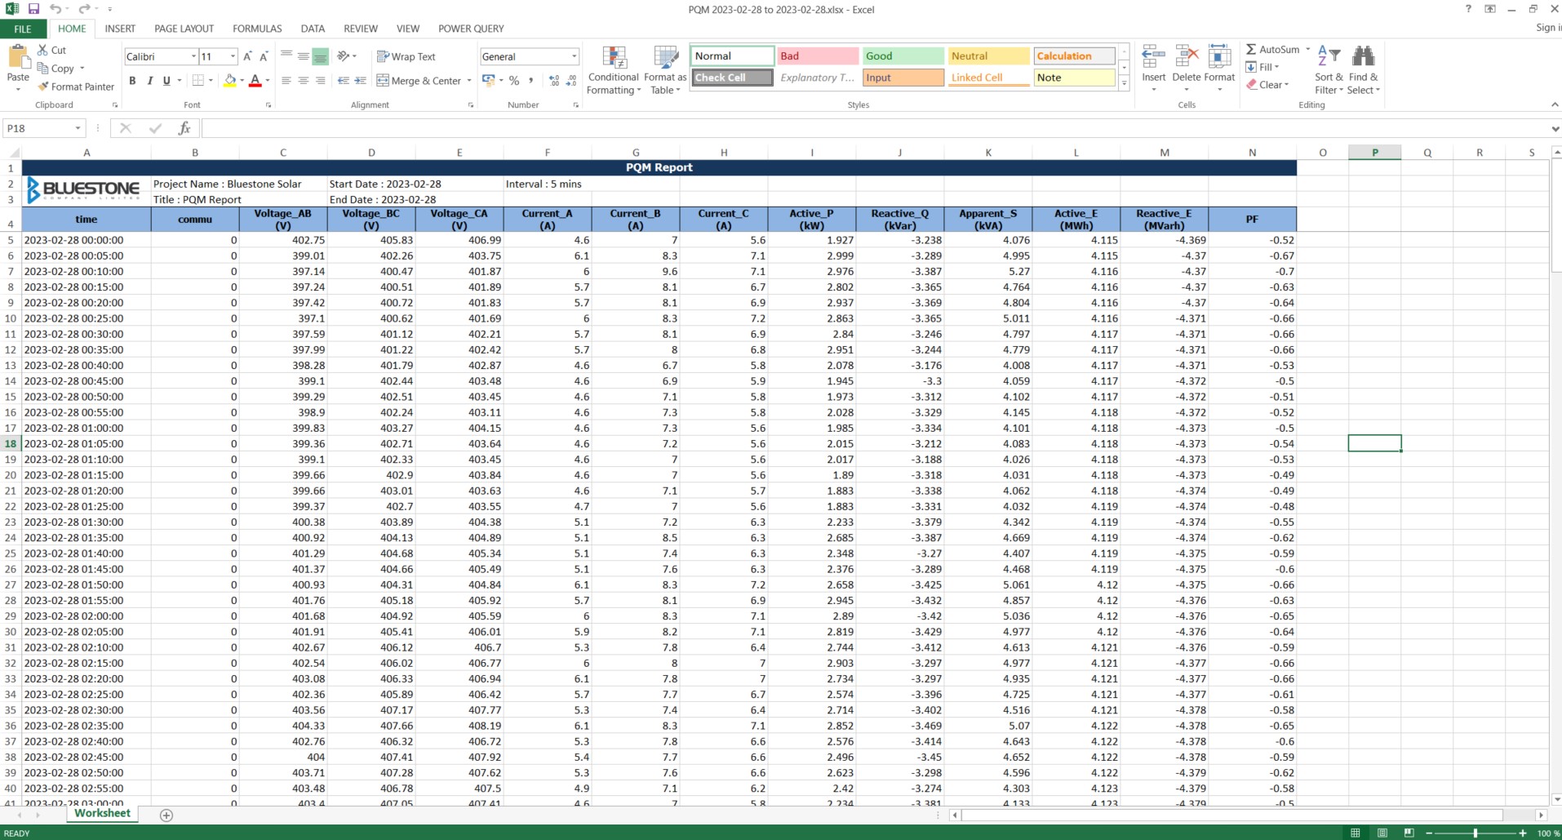Select column header P
This screenshot has height=840, width=1562.
point(1374,153)
